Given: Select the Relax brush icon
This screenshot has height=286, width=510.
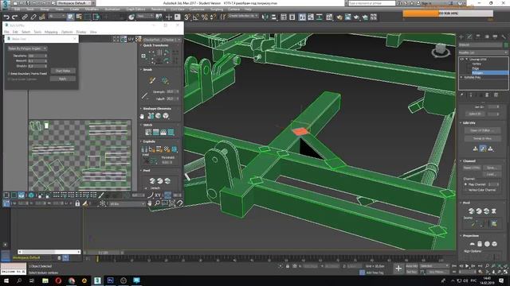Looking at the screenshot, I should [x=165, y=80].
